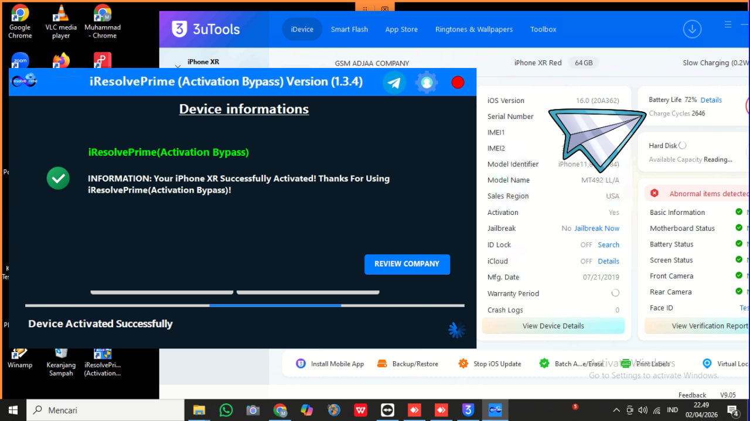Click the Install Mobile App icon
Image resolution: width=750 pixels, height=421 pixels.
tap(301, 364)
